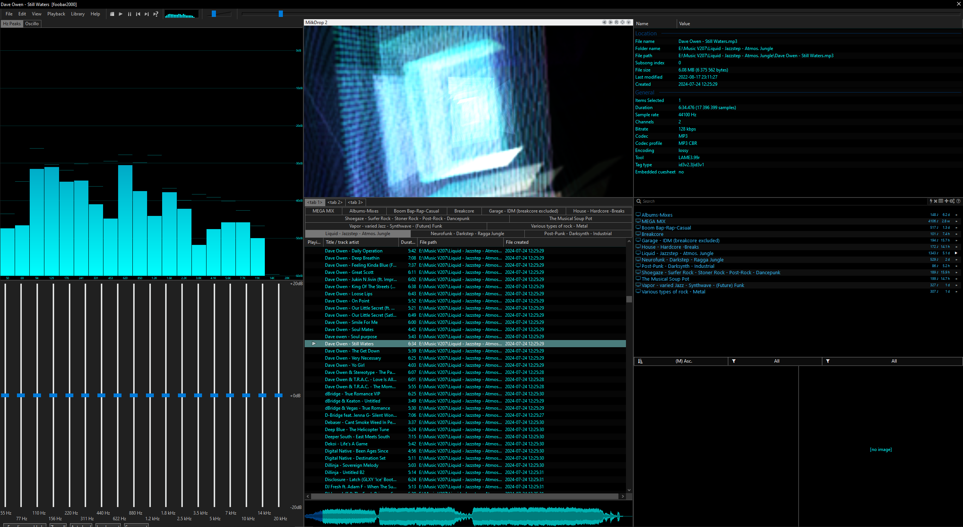Expand the Albums-Mixes row double arrow
The height and width of the screenshot is (527, 963).
pos(956,215)
